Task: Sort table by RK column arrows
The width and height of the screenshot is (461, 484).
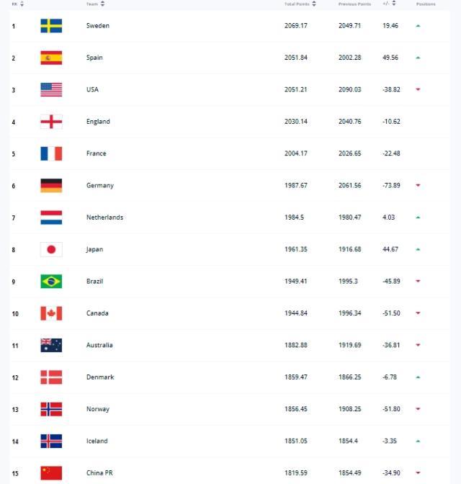Action: tap(22, 4)
